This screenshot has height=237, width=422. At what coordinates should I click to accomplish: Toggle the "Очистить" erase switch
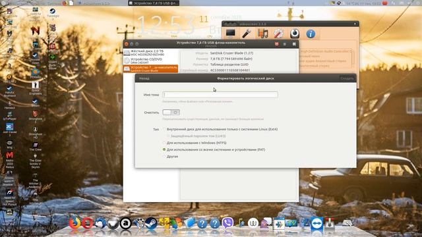pyautogui.click(x=171, y=113)
